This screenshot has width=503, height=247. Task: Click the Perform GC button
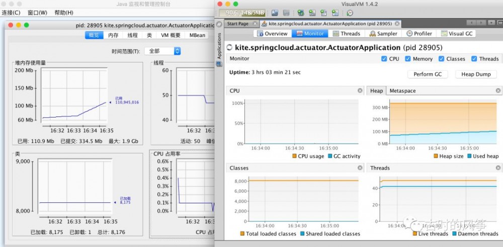427,74
